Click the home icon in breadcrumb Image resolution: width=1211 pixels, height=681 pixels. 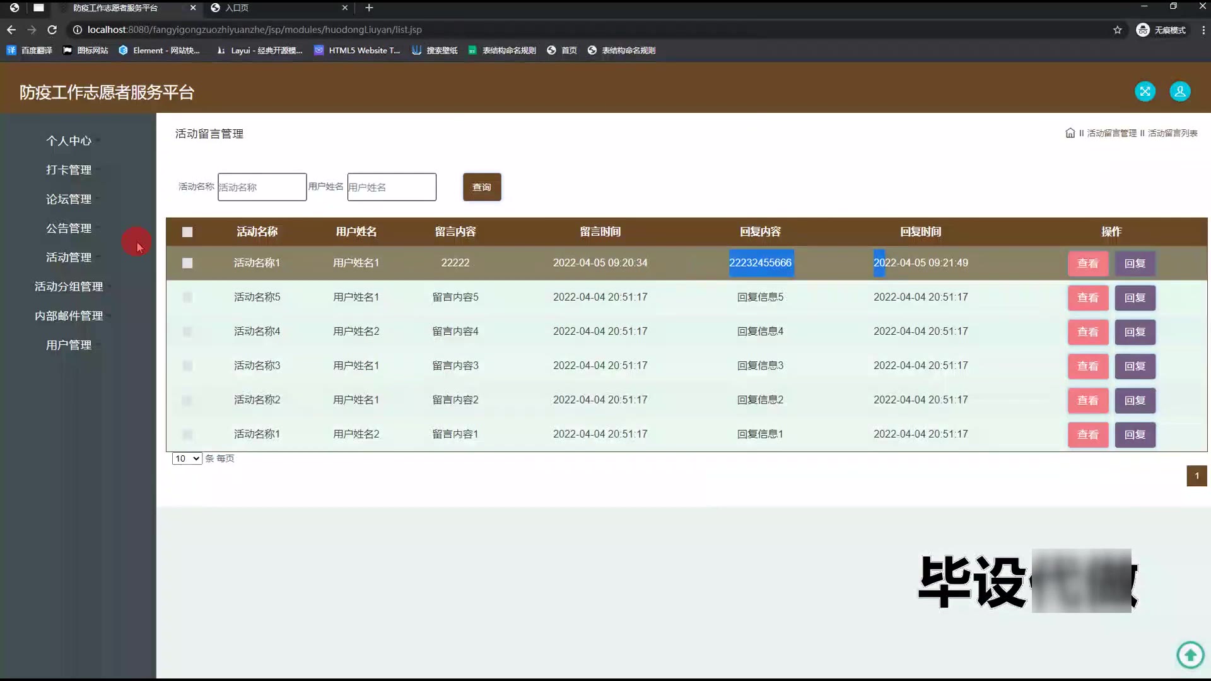click(x=1070, y=133)
